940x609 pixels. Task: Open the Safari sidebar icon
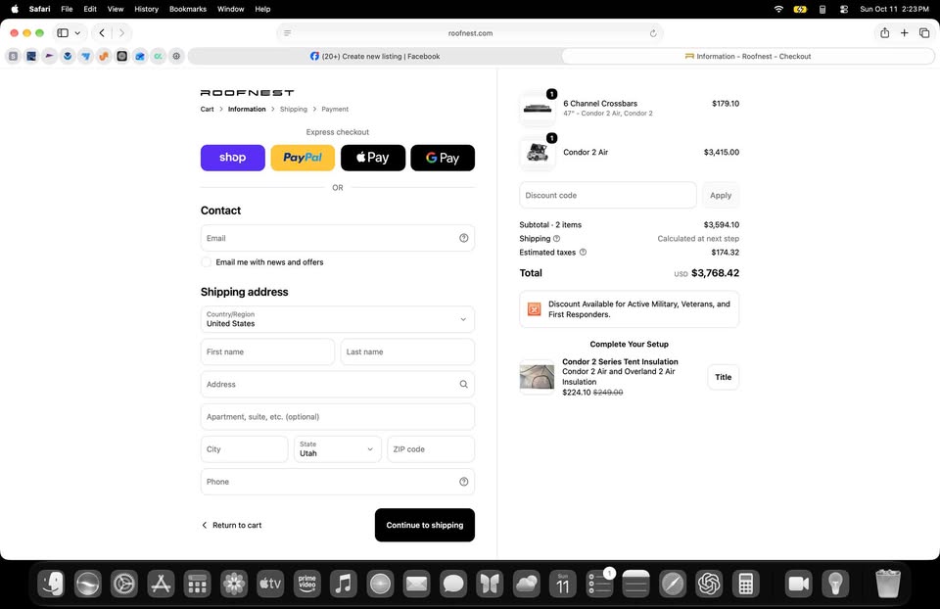(63, 33)
